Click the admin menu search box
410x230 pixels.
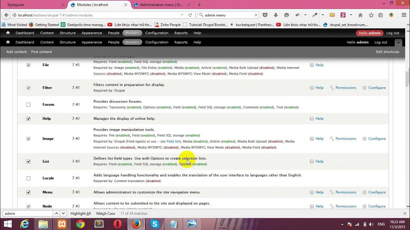pos(228,15)
